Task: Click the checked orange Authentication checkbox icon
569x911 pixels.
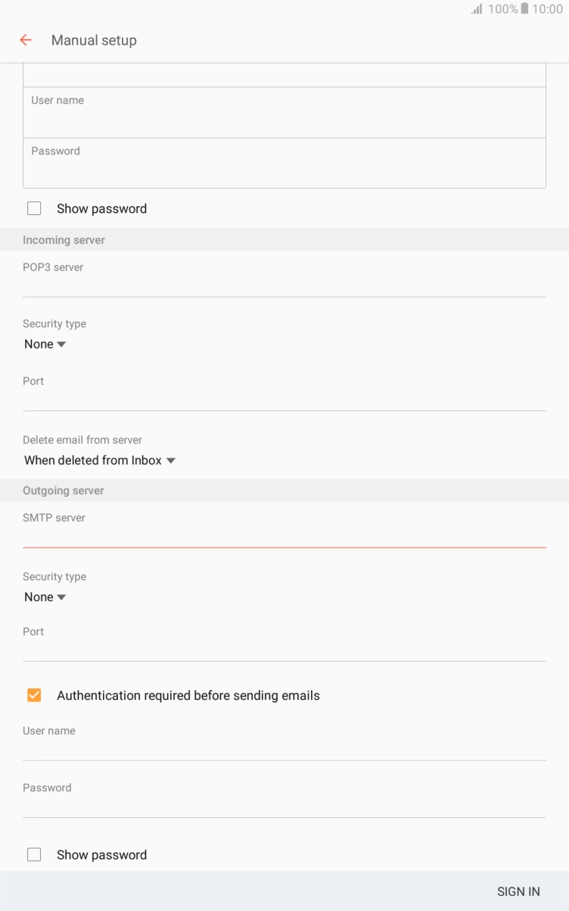Action: tap(34, 694)
